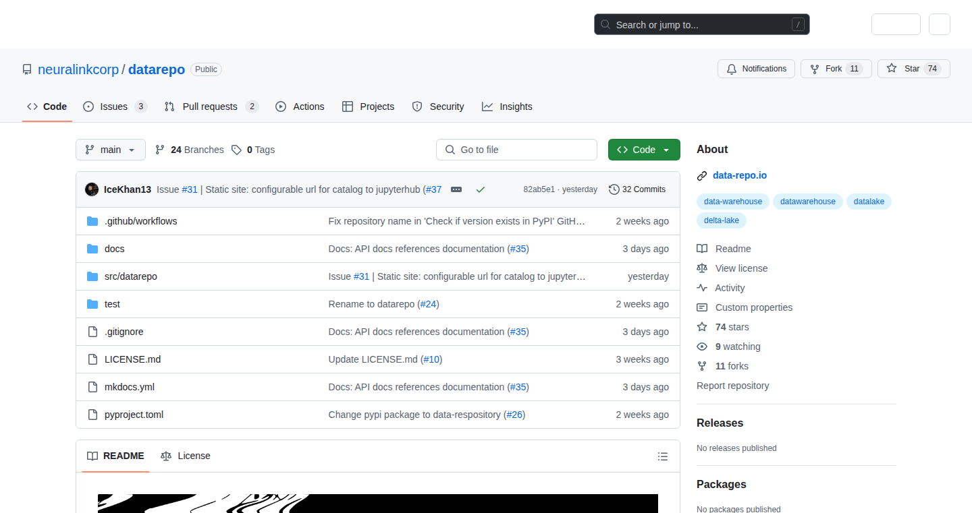The image size is (972, 513).
Task: Click the repository book icon beside neuralinkcorp
Action: point(27,69)
